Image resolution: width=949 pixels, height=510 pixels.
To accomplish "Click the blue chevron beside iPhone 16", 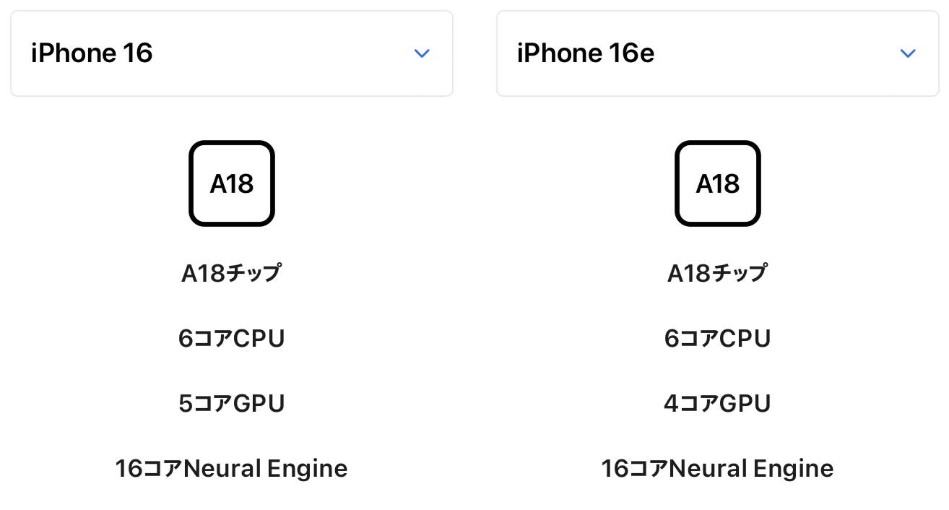I will 422,53.
